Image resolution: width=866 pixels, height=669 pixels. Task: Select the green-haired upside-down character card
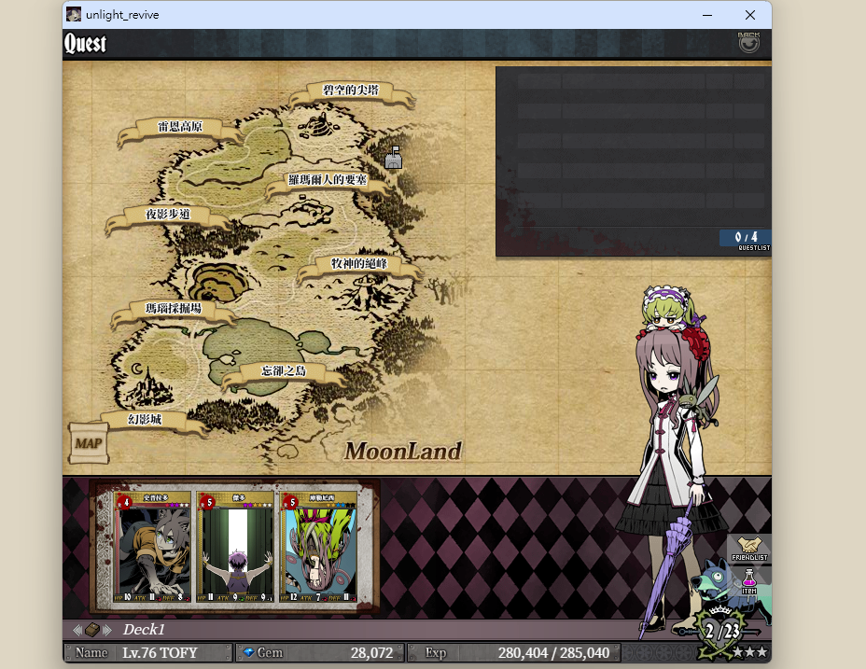tap(318, 547)
